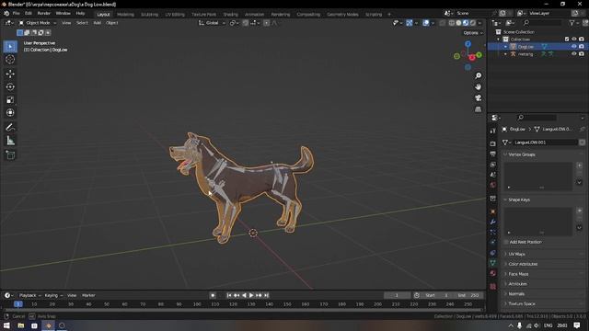Viewport: 589px width, 331px height.
Task: Select the Annotate tool
Action: click(10, 127)
